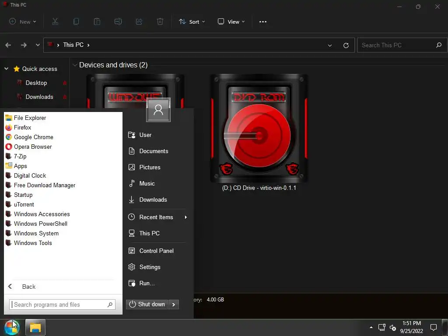Click the Rename icon in toolbar
The width and height of the screenshot is (448, 336).
click(x=118, y=21)
